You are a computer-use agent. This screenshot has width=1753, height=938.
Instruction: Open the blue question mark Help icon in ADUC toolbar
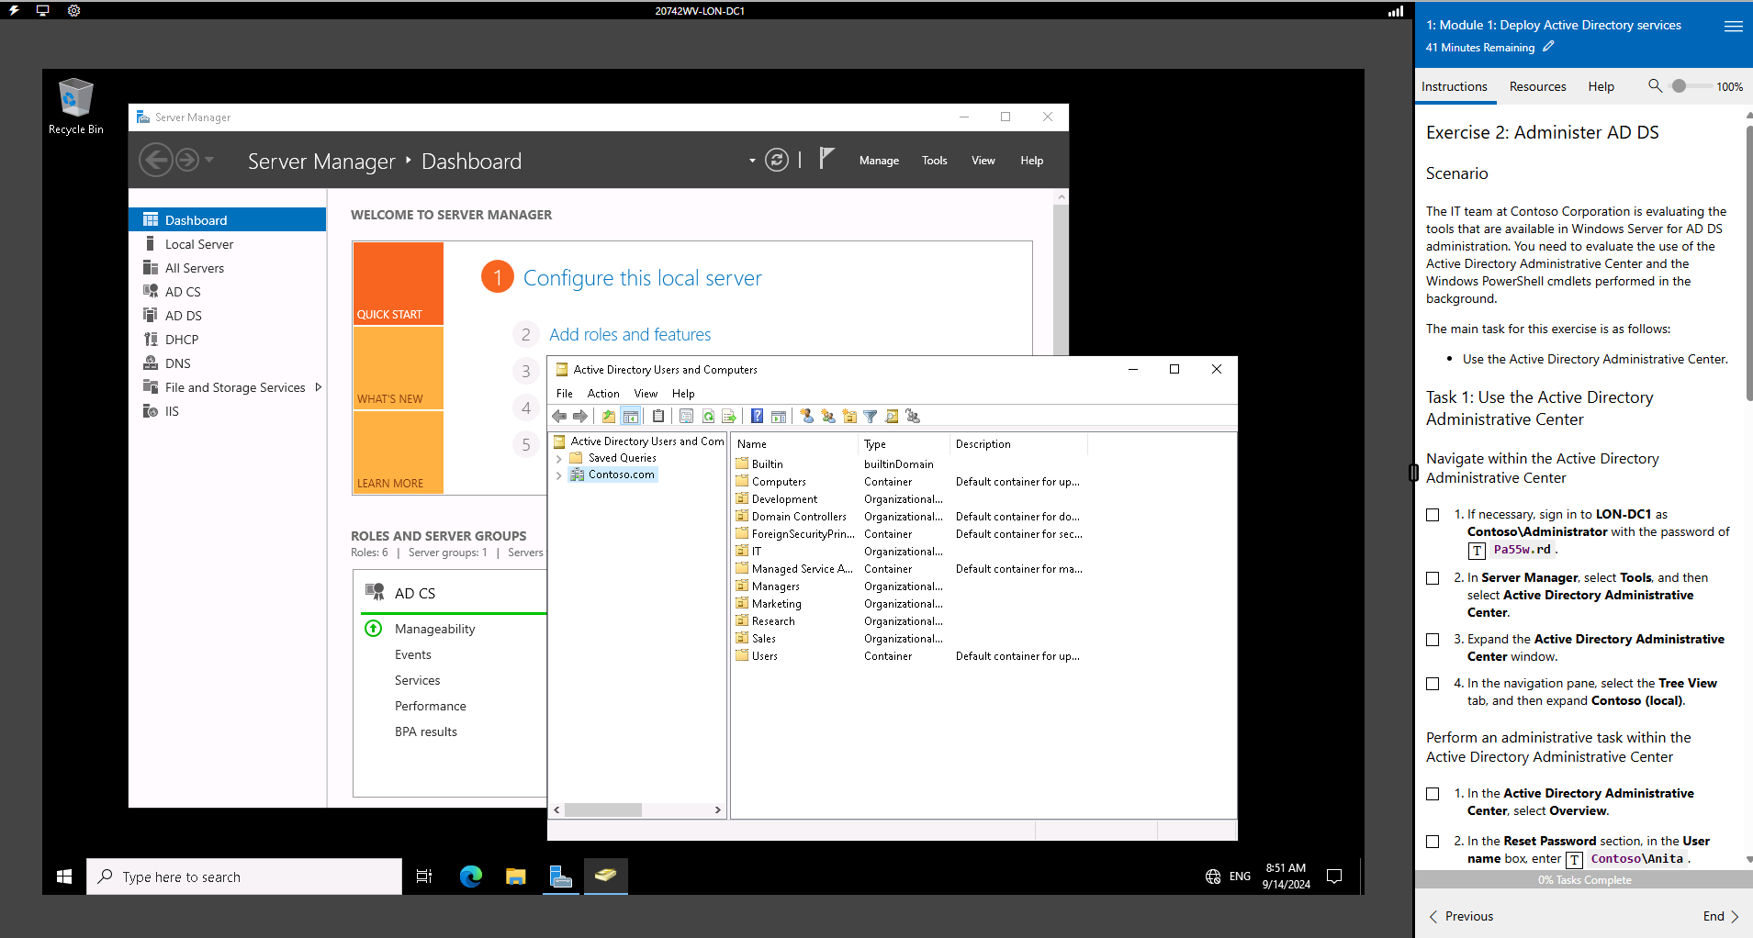pyautogui.click(x=757, y=417)
